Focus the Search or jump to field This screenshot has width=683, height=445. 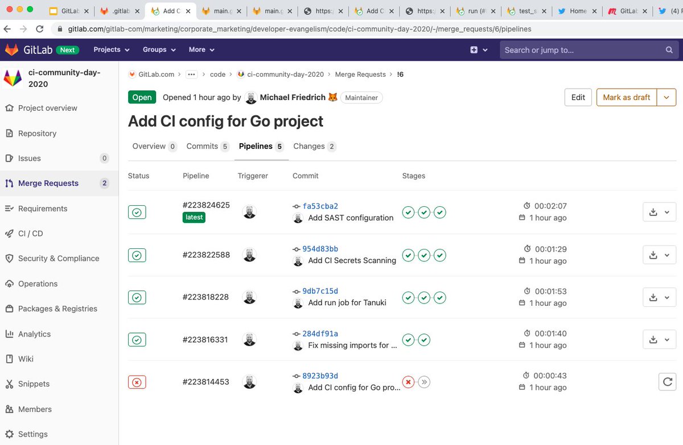tap(589, 50)
